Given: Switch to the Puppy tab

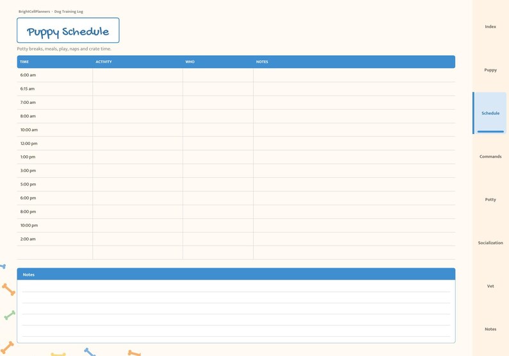Looking at the screenshot, I should (490, 70).
